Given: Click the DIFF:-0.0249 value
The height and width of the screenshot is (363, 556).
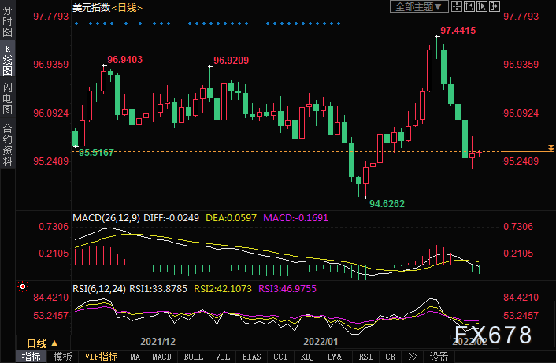Looking at the screenshot, I should coord(171,217).
